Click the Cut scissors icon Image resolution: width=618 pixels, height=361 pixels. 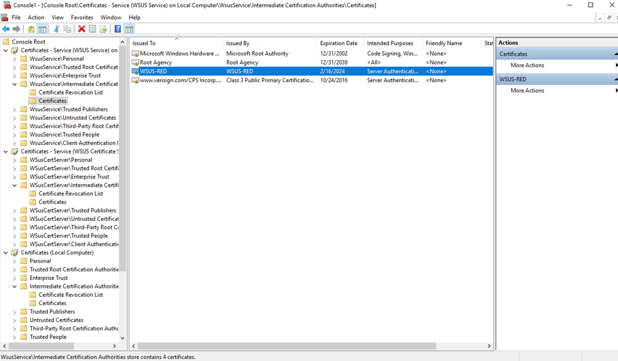56,29
